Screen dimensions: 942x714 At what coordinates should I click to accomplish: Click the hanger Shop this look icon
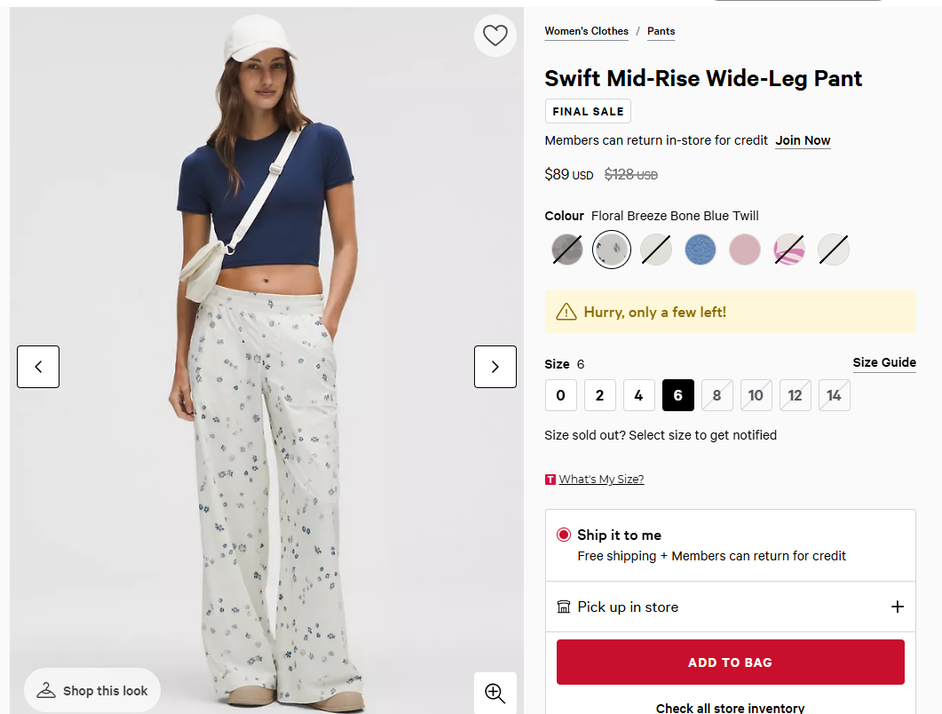[46, 691]
